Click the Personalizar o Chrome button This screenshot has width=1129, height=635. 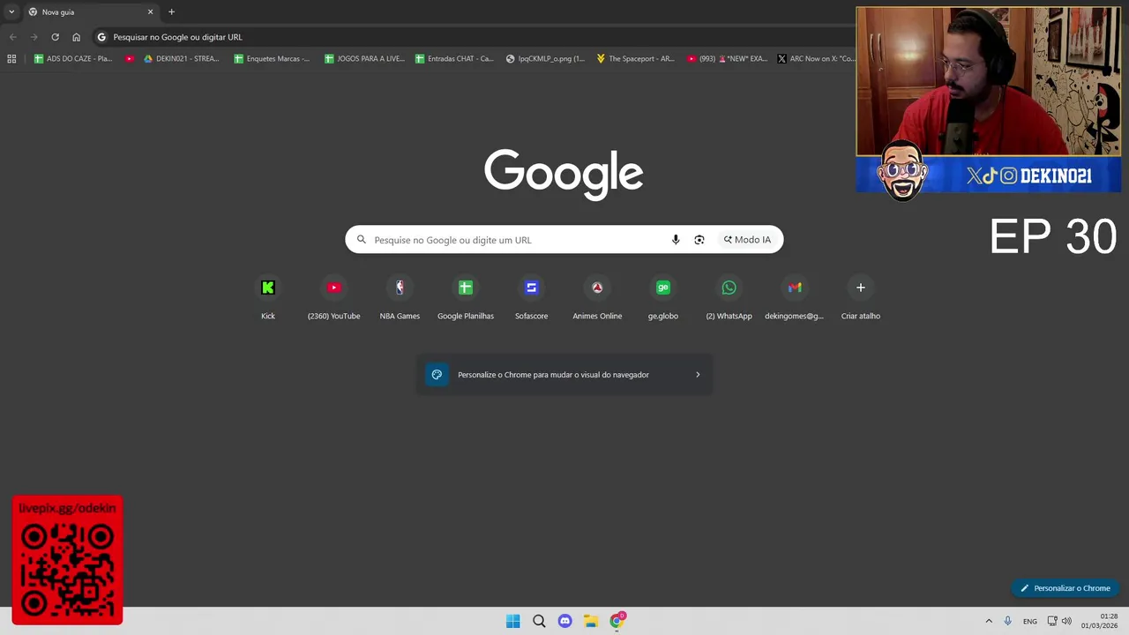tap(1065, 588)
